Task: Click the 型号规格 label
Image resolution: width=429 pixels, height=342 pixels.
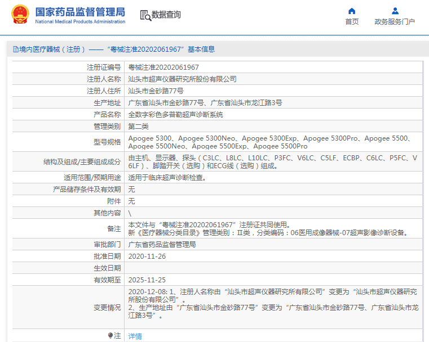Action: 107,142
